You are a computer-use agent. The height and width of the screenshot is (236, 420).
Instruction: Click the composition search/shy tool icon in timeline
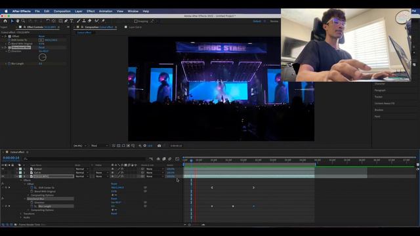151,159
